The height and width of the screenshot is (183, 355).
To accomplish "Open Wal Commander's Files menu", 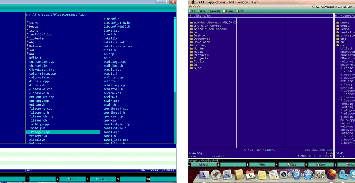I will coord(201,11).
